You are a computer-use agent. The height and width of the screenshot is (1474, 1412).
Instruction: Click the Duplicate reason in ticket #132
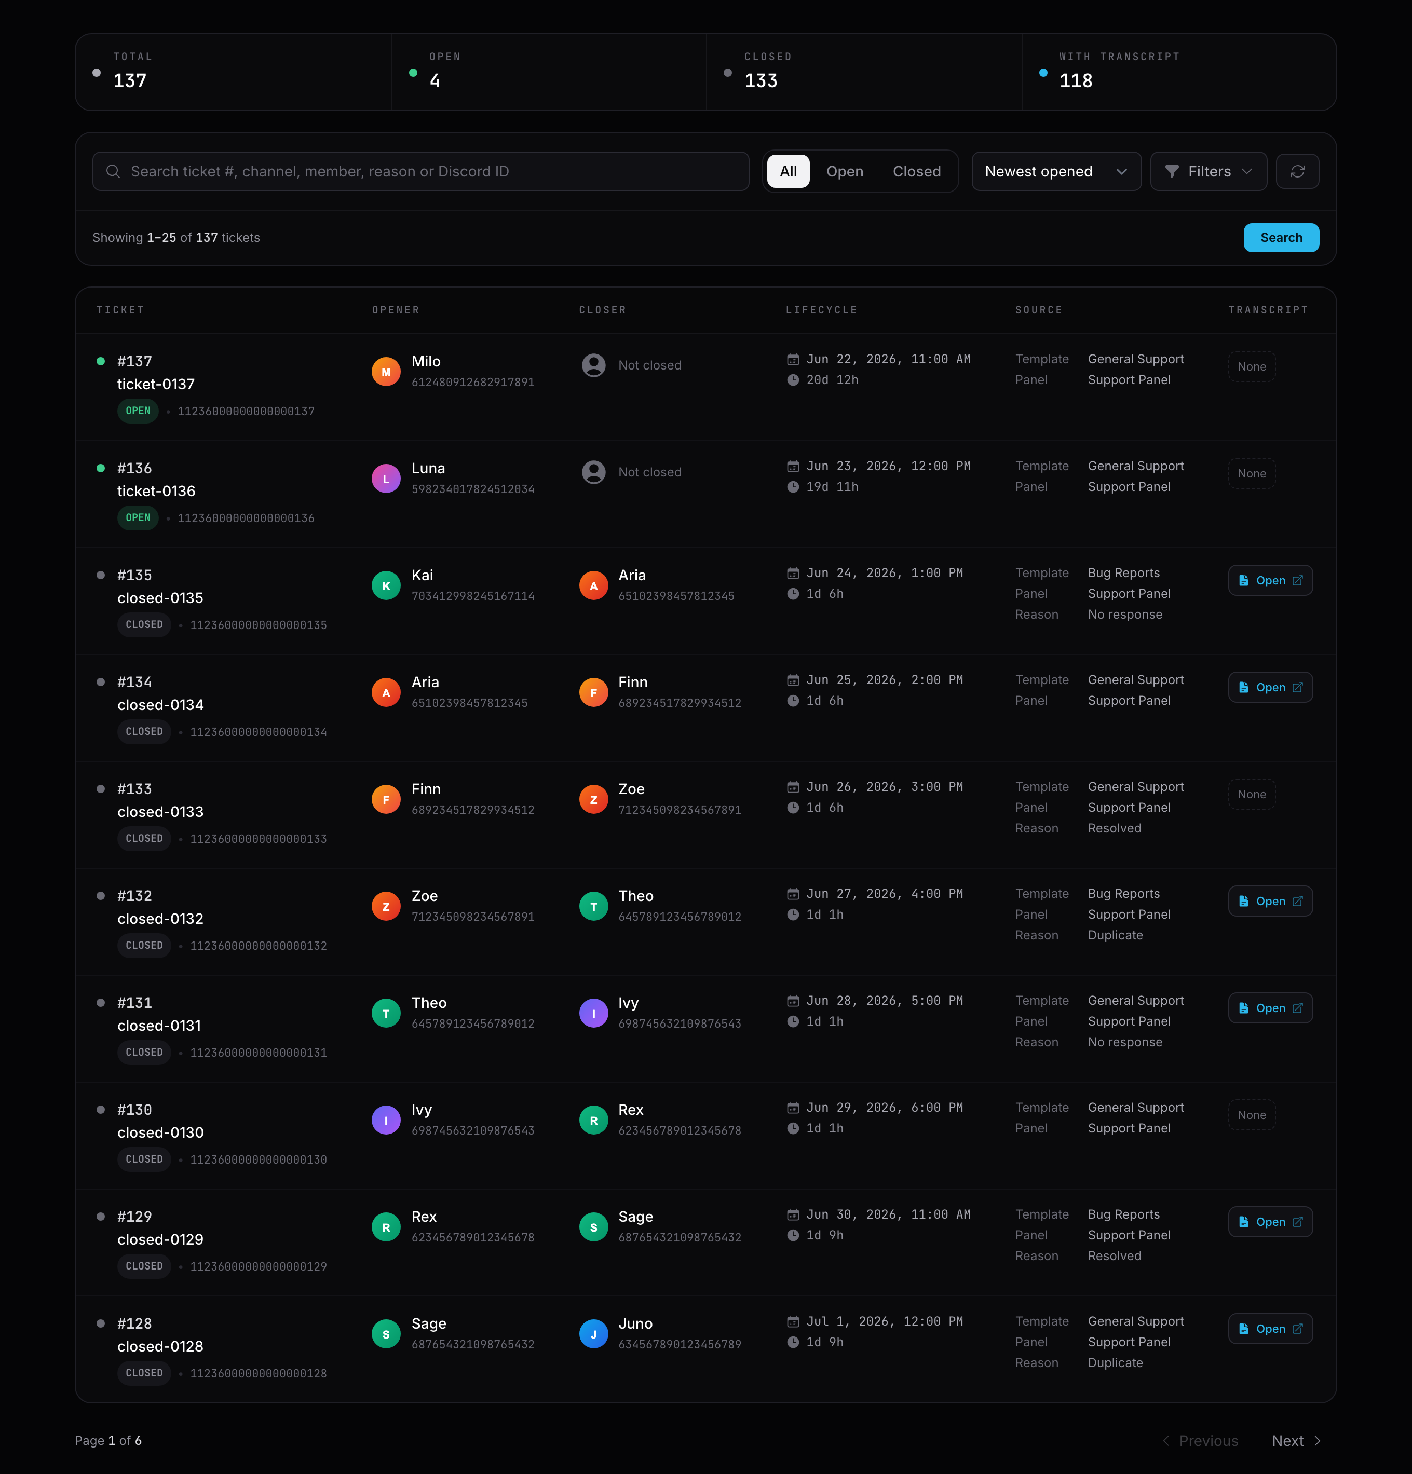1115,935
